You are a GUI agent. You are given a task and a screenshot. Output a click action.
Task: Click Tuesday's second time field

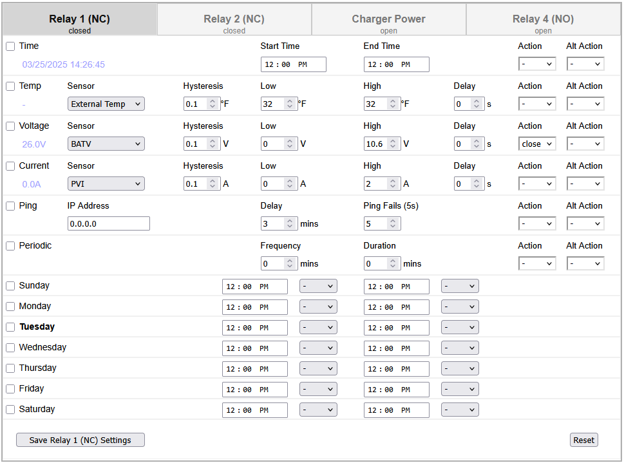coord(397,328)
